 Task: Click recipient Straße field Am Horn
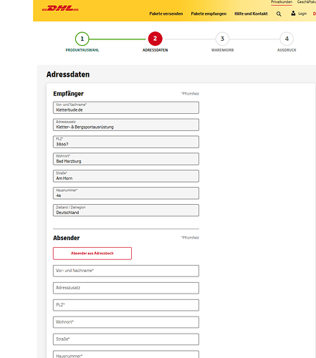pyautogui.click(x=126, y=176)
